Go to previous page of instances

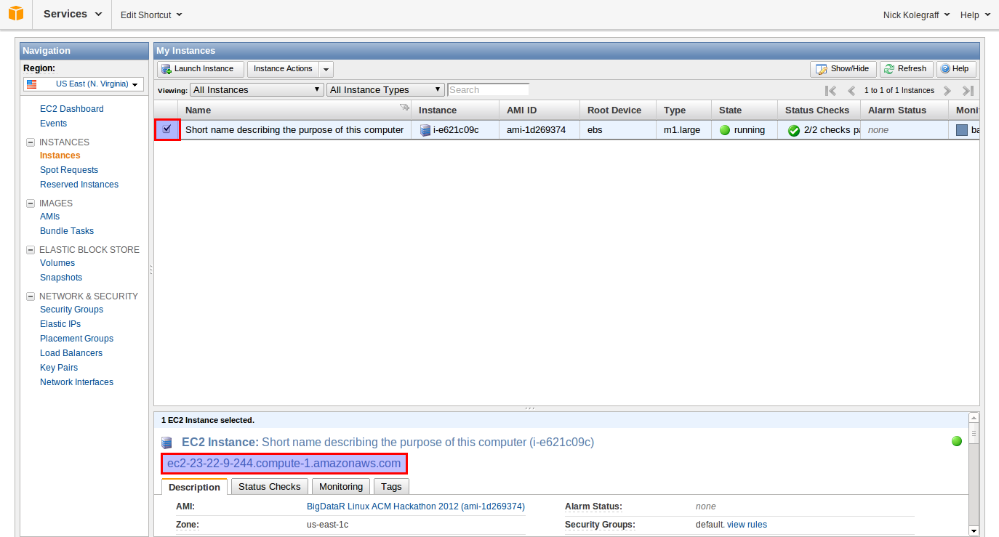[851, 91]
